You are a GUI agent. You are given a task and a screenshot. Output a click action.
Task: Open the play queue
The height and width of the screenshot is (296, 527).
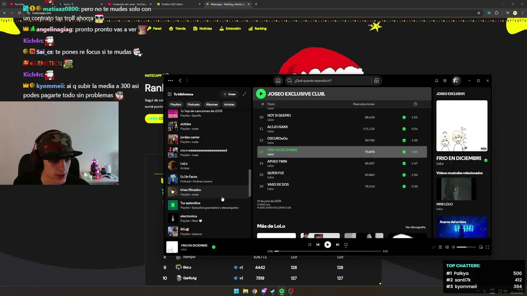click(440, 247)
